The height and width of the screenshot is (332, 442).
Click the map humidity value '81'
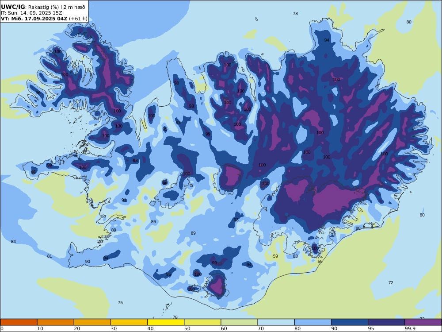[x=50, y=256]
